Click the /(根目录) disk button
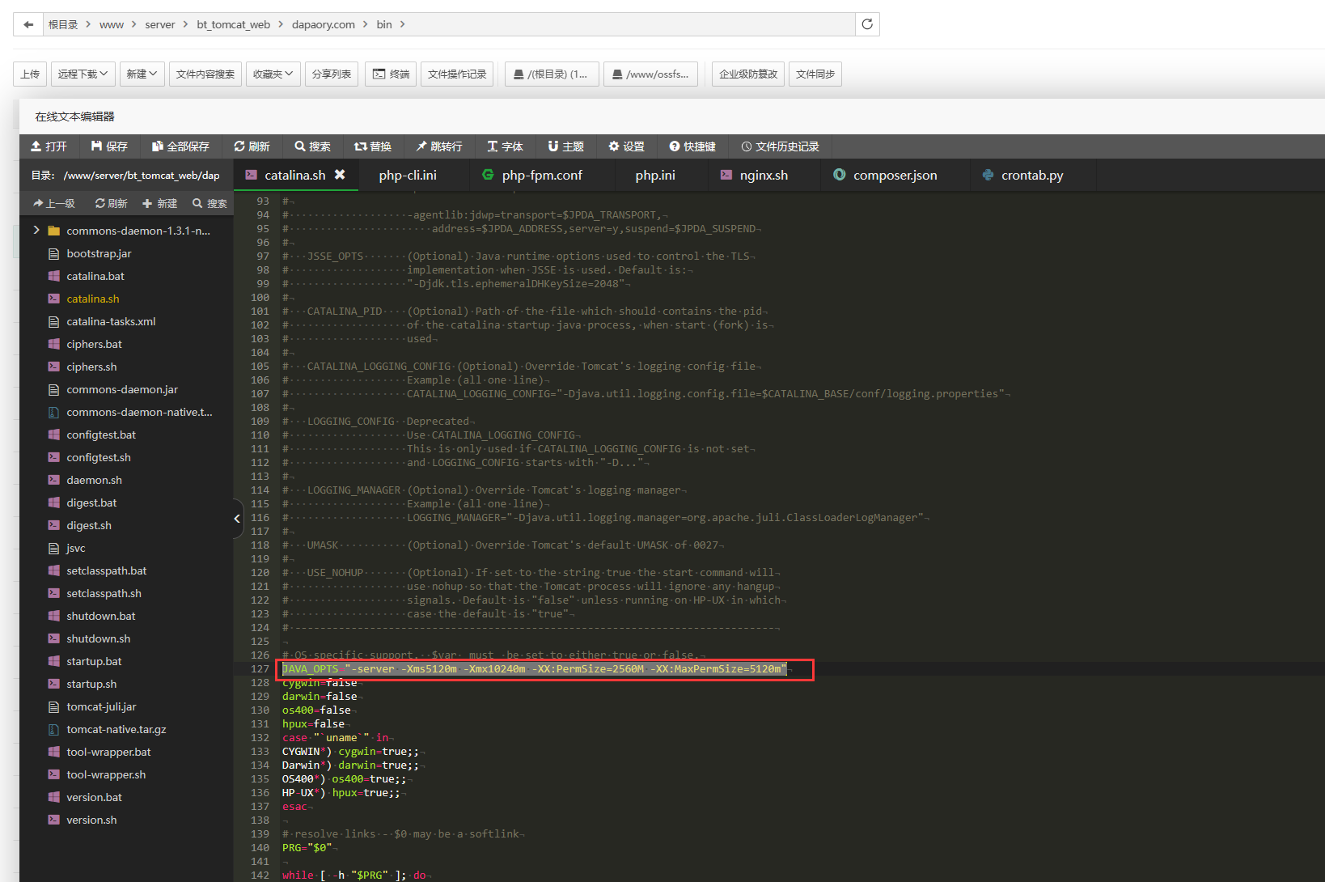 click(552, 74)
